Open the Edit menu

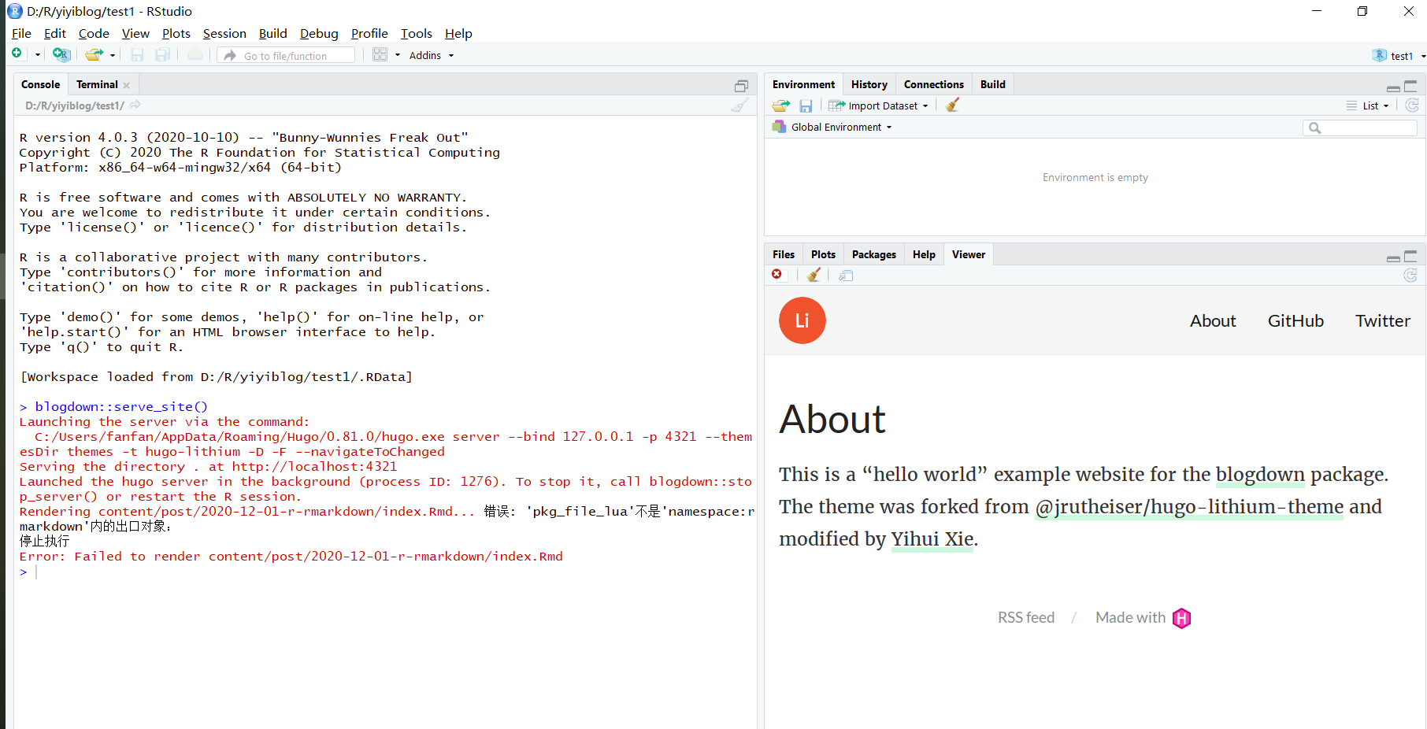(55, 33)
